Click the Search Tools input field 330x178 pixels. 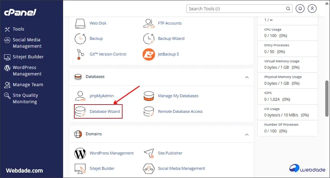[x=236, y=9]
